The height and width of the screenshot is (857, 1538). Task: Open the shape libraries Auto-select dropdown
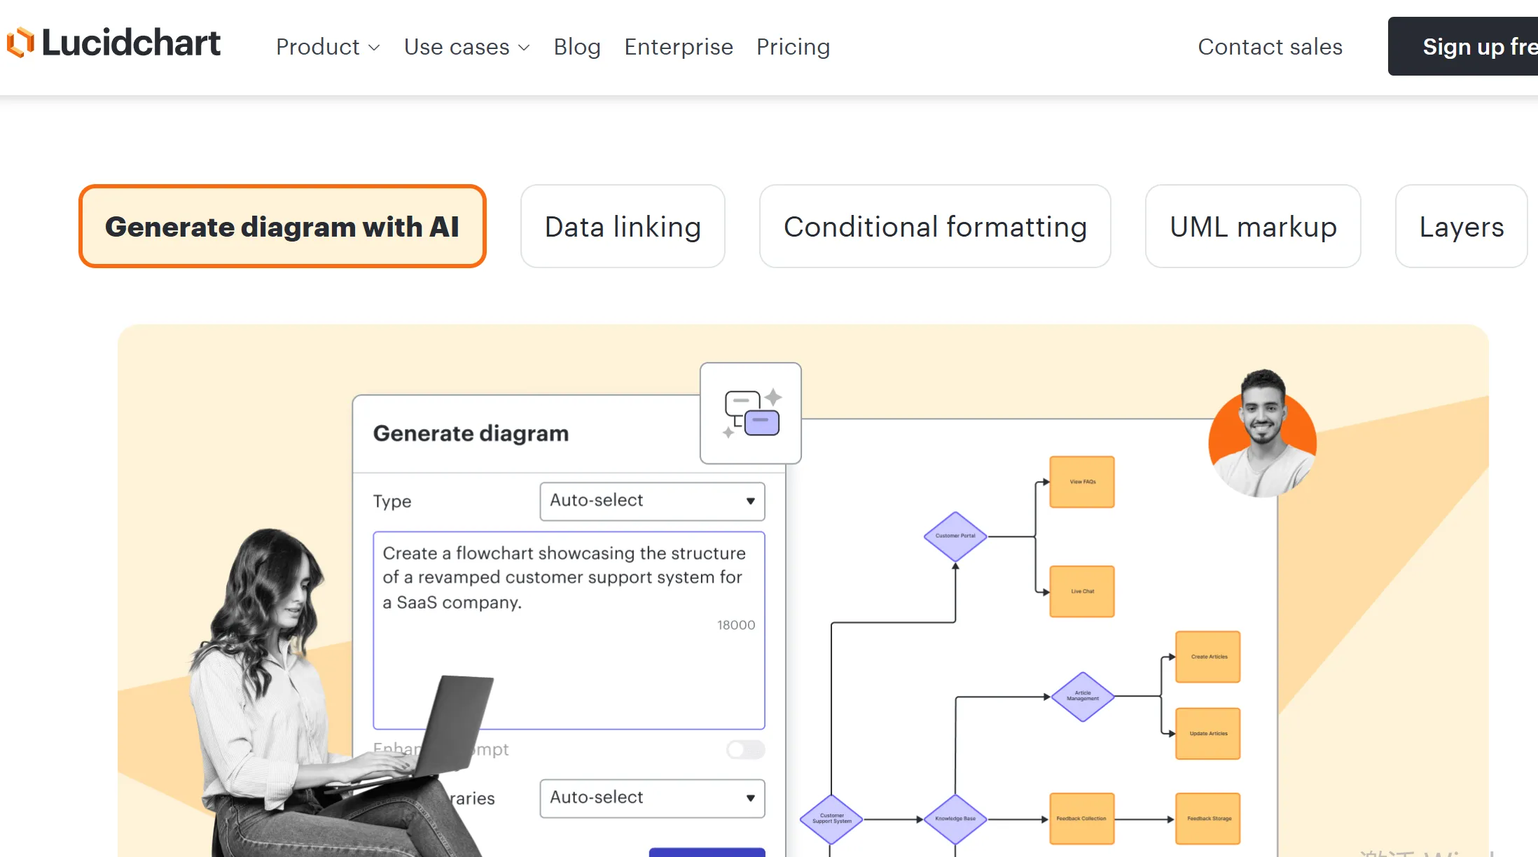(x=652, y=798)
